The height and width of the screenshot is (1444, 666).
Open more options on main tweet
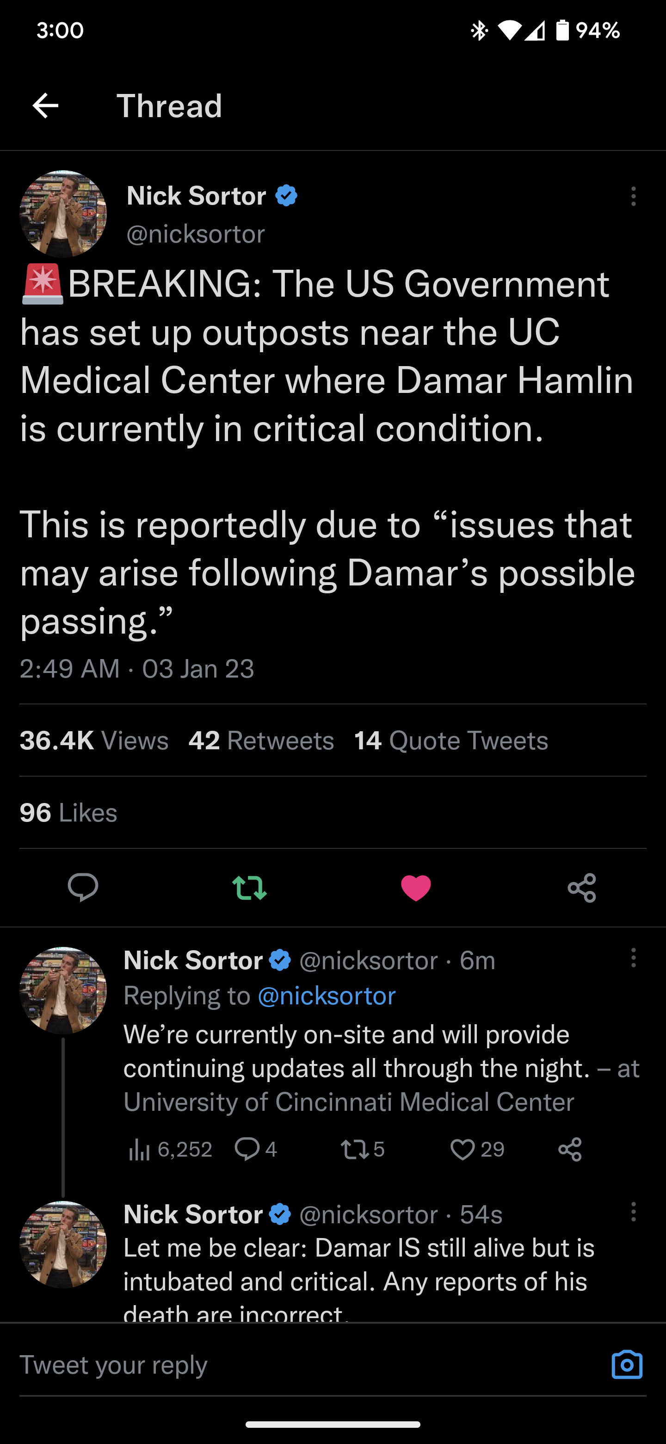point(634,196)
